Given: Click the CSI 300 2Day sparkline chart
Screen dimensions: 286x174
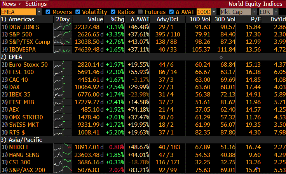Looking at the screenshot, I should pos(63,162).
